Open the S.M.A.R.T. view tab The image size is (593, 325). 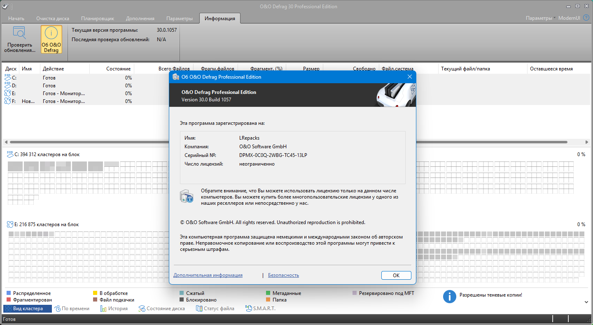coord(260,309)
